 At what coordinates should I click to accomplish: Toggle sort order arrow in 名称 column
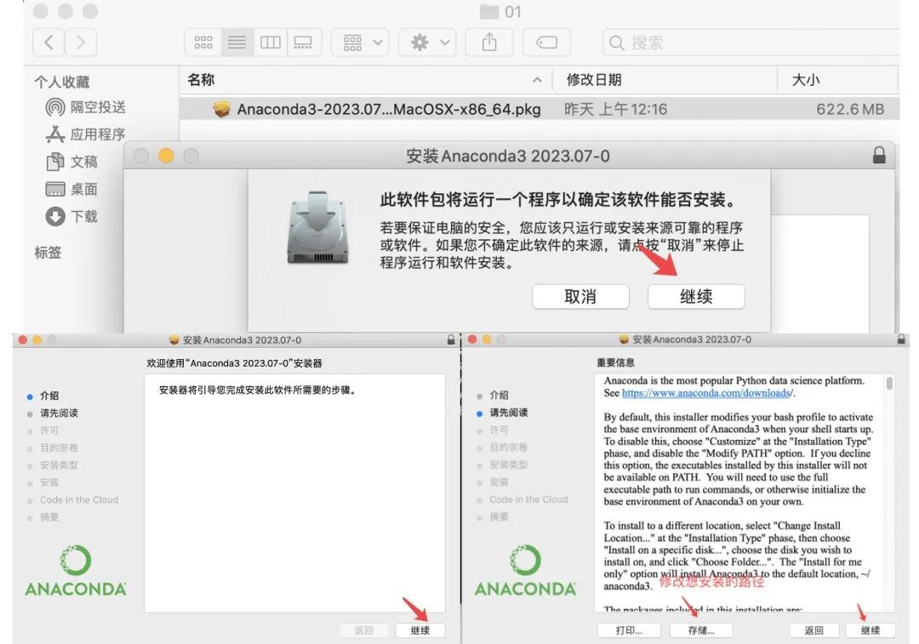tap(537, 80)
